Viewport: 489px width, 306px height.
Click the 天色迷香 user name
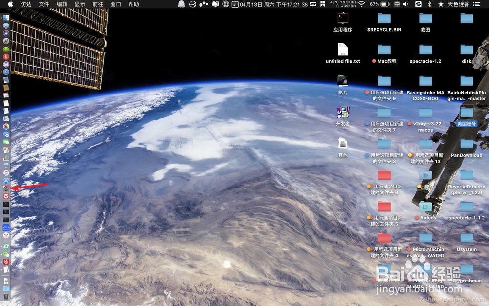click(x=458, y=4)
